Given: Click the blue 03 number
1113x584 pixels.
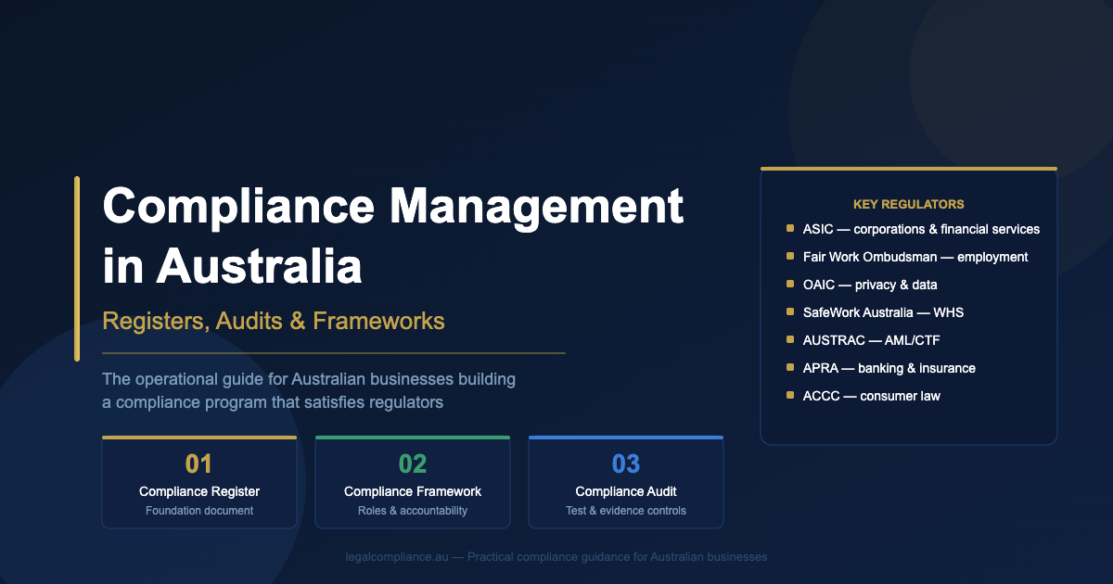Looking at the screenshot, I should click(x=626, y=463).
